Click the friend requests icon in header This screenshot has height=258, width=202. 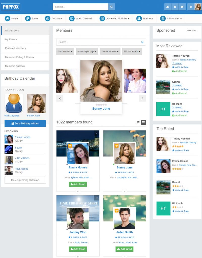pyautogui.click(x=168, y=7)
